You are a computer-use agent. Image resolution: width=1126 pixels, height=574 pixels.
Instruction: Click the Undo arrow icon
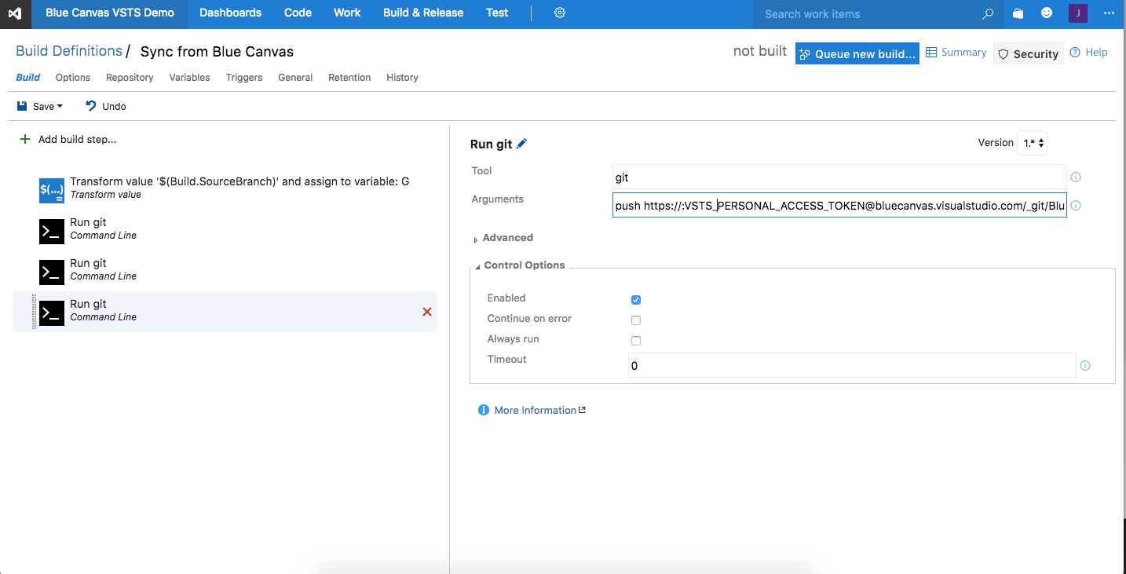click(x=91, y=106)
